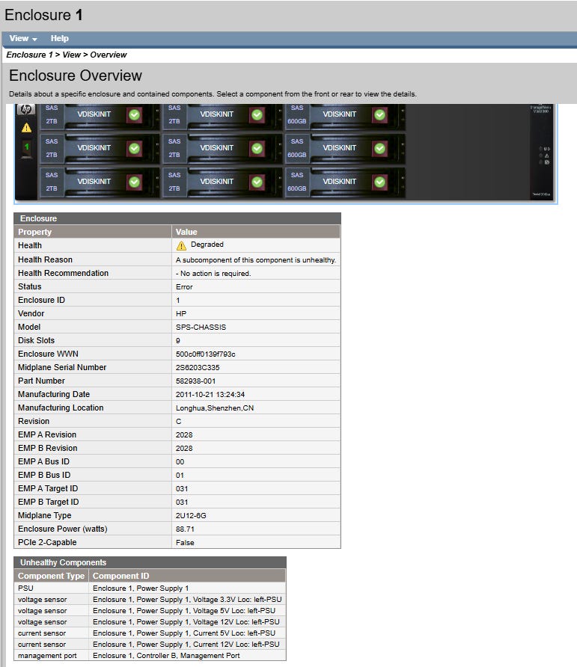Select Part Number value 582938-001
577x667 pixels.
(195, 381)
